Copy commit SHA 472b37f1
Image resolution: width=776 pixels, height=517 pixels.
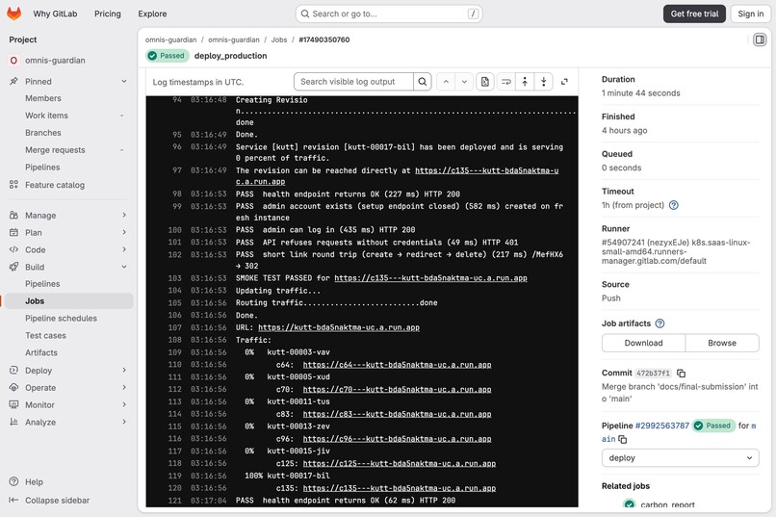[681, 373]
